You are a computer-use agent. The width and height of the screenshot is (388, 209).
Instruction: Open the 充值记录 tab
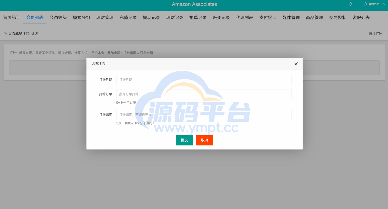click(128, 18)
